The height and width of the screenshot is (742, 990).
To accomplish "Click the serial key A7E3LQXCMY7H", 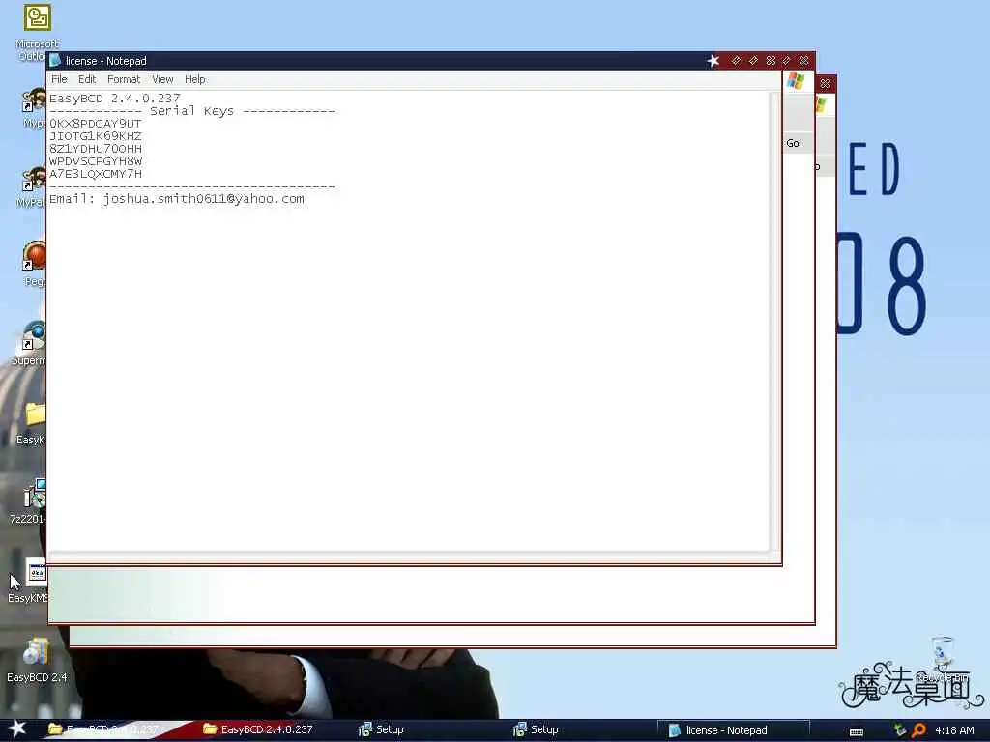I will [96, 174].
